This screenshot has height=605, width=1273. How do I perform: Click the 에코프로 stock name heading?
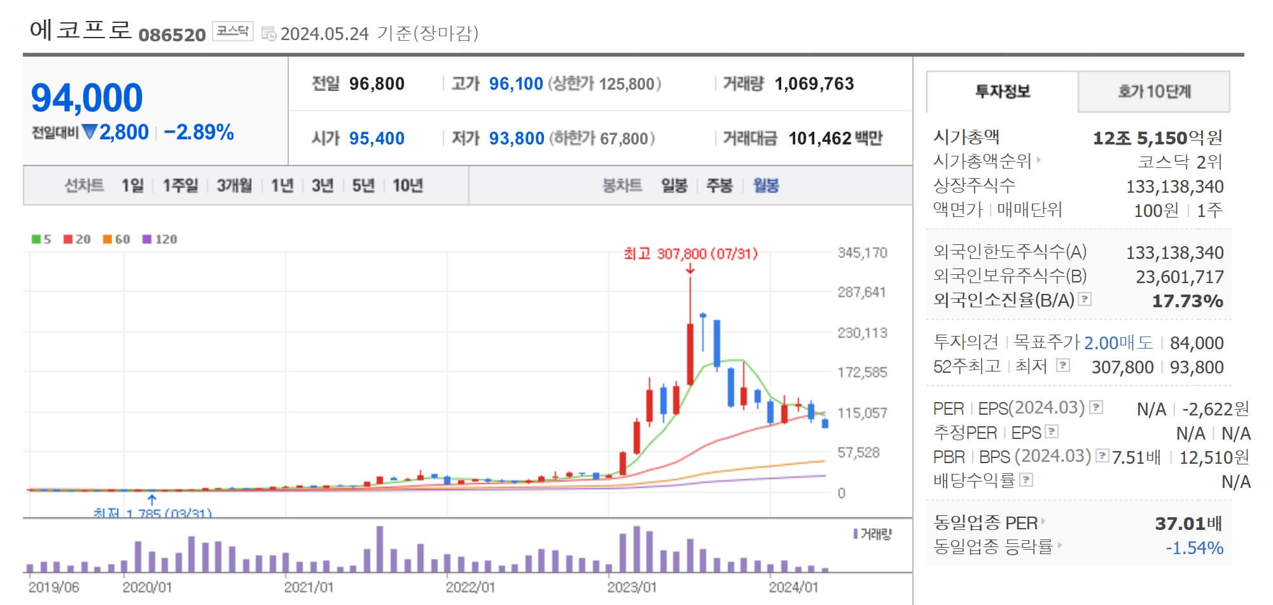coord(81,29)
